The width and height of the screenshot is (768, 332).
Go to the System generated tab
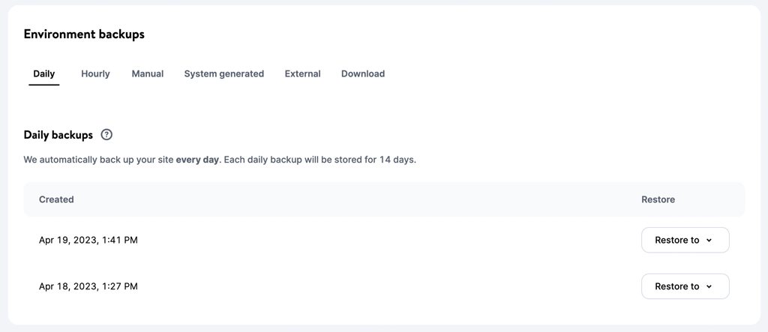coord(223,74)
